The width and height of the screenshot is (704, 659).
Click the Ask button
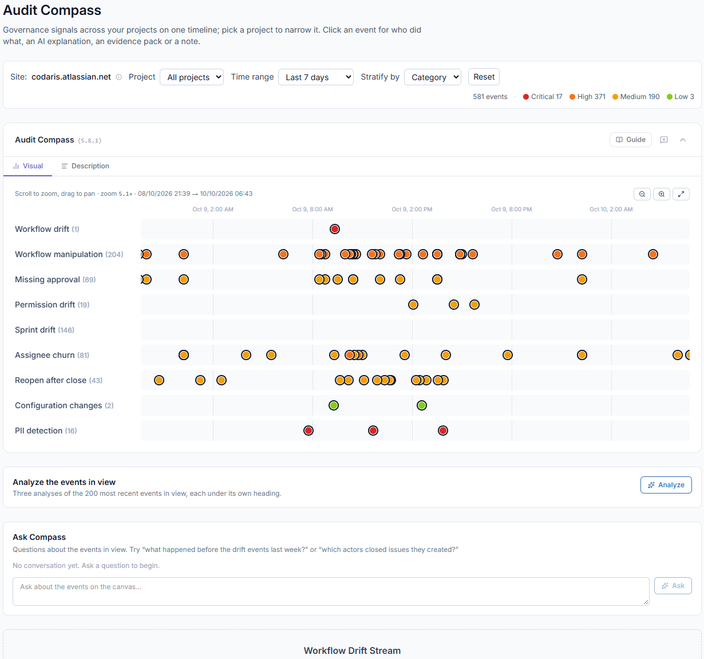673,586
